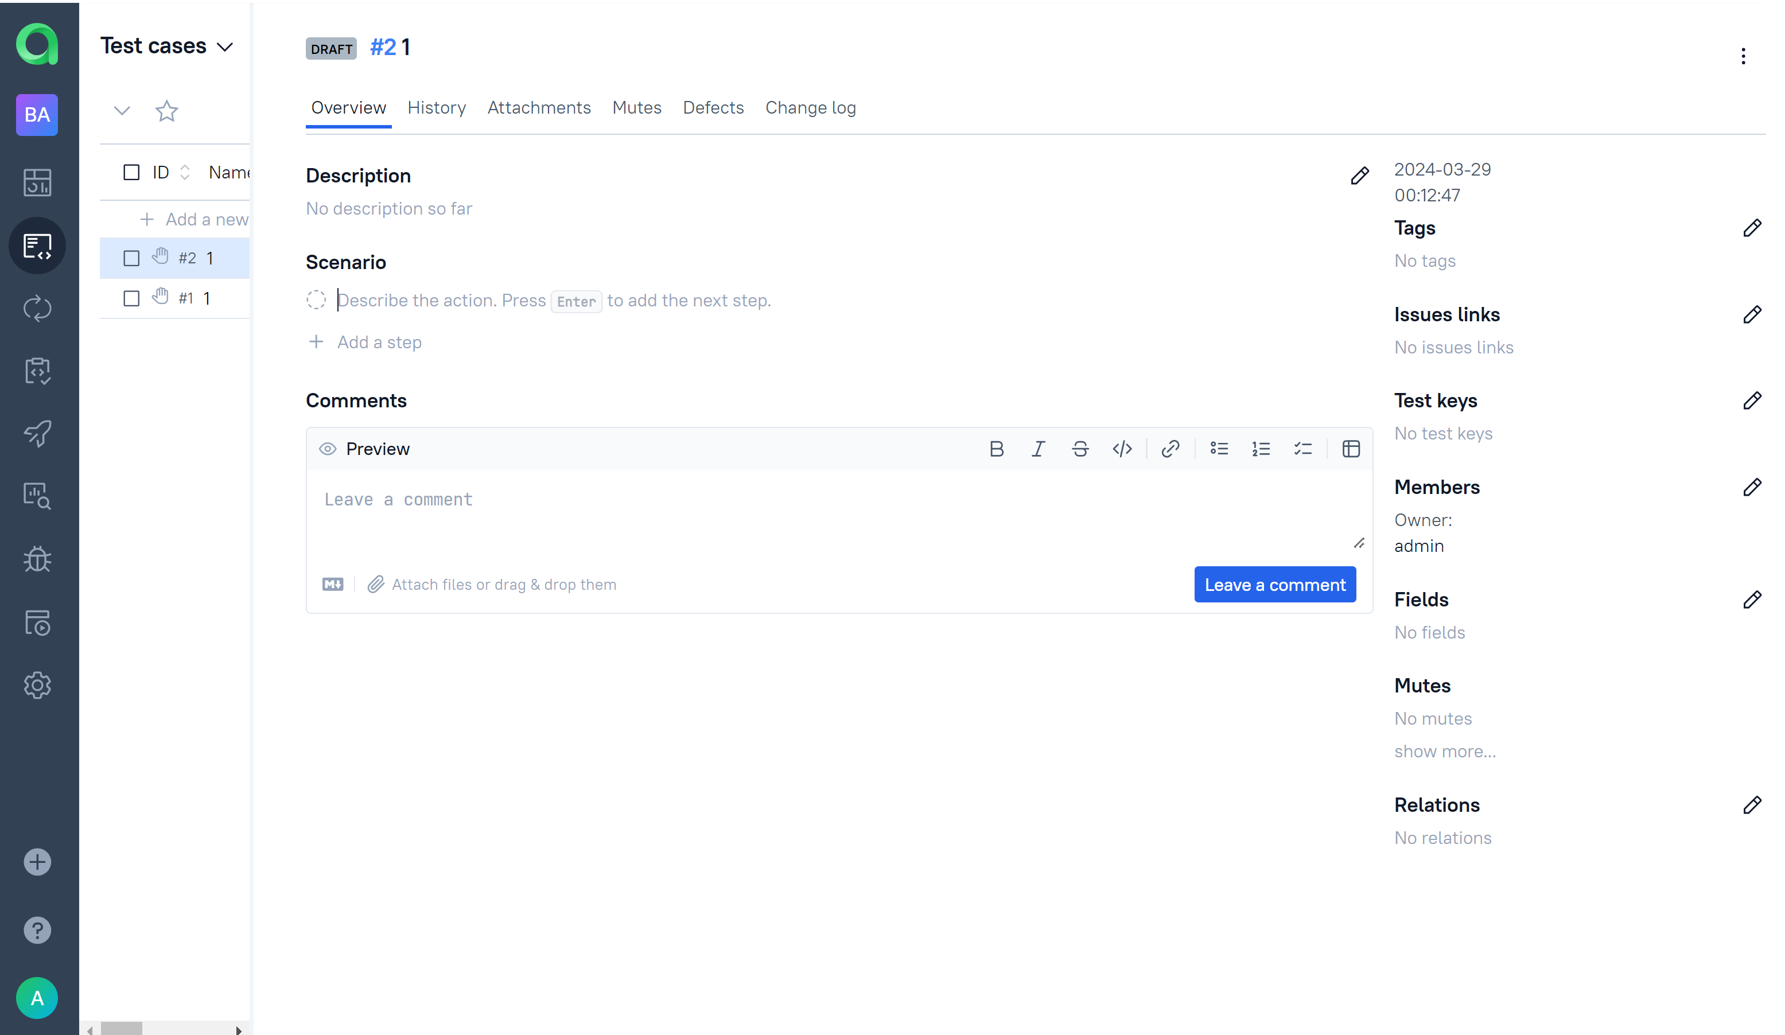Open the Defects bug icon in sidebar
Image resolution: width=1785 pixels, height=1035 pixels.
pyautogui.click(x=37, y=559)
